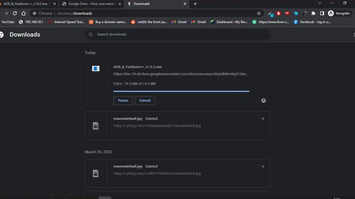This screenshot has height=199, width=355.
Task: Click the blue cloud extension icon
Action: point(296,13)
